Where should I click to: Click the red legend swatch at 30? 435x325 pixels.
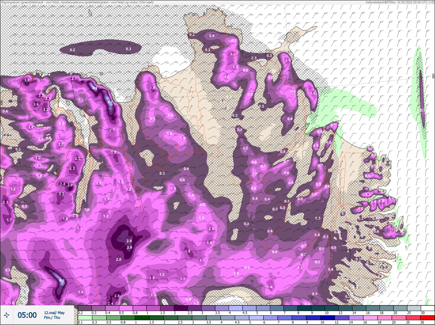click(x=428, y=318)
